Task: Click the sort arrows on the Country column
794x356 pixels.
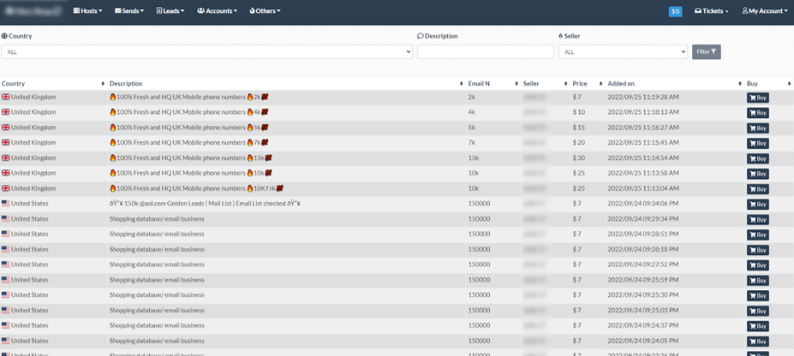Action: [x=103, y=84]
